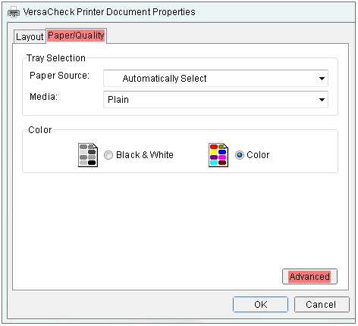The image size is (358, 326).
Task: Select the Black & White radio button
Action: [108, 155]
